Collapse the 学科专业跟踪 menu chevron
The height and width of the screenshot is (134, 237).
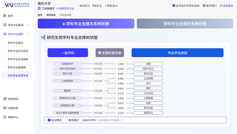point(28,34)
